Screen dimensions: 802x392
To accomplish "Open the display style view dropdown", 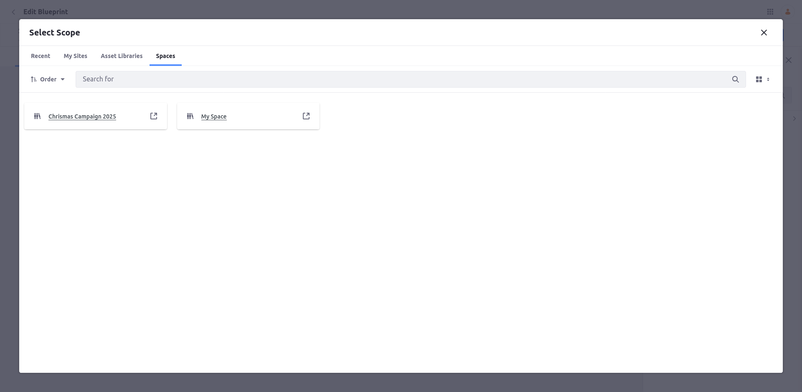I will (762, 79).
